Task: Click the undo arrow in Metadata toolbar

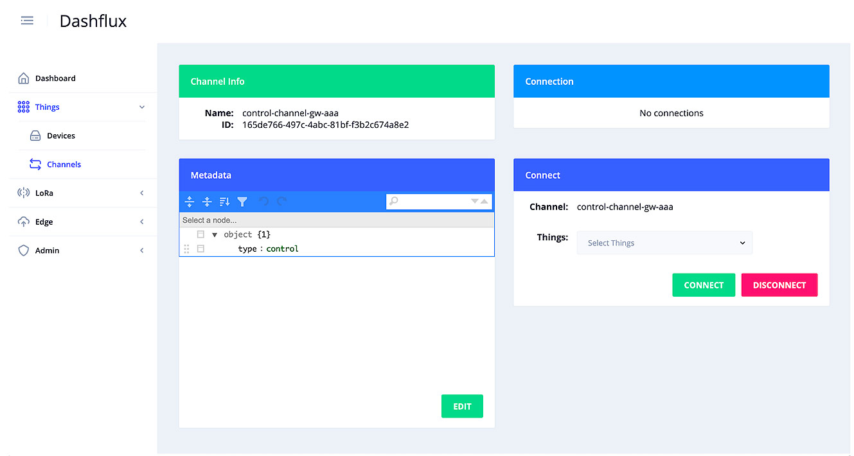Action: point(263,202)
